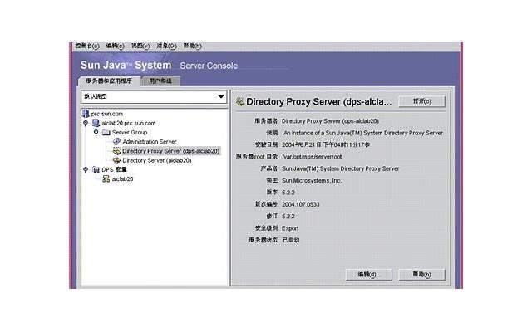Screen dimensions: 532x332
Task: Click the 打开 button in the header
Action: tap(421, 101)
